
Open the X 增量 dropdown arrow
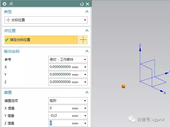click(85, 108)
